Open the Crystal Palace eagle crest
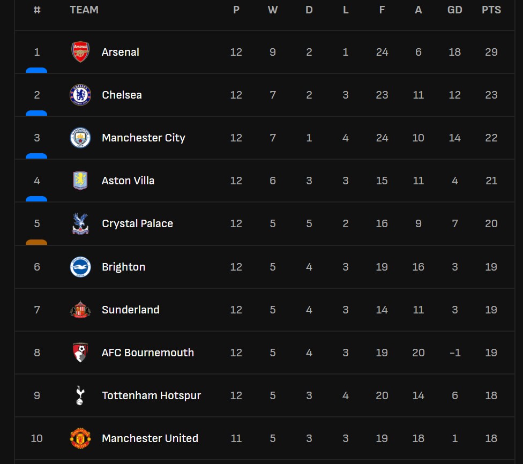This screenshot has height=464, width=523. (x=80, y=223)
